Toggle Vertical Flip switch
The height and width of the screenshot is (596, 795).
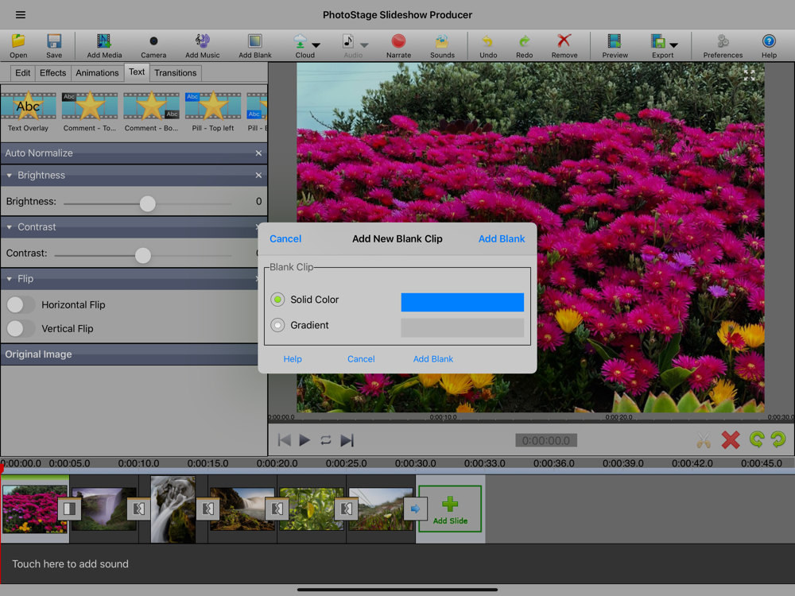(x=21, y=328)
